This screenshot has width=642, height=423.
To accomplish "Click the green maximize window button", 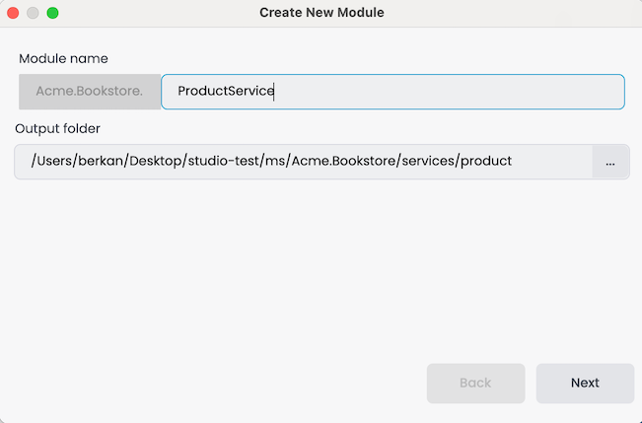I will click(x=52, y=13).
